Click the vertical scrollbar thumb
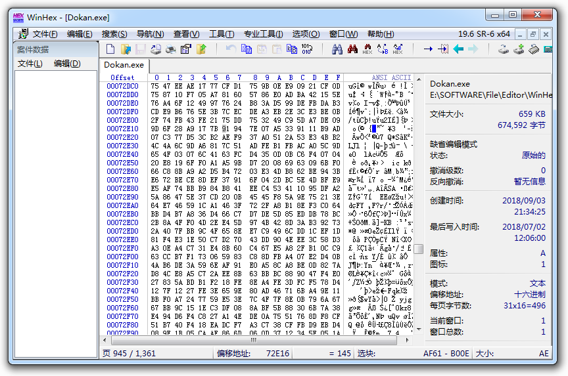This screenshot has width=568, height=376. [x=419, y=249]
